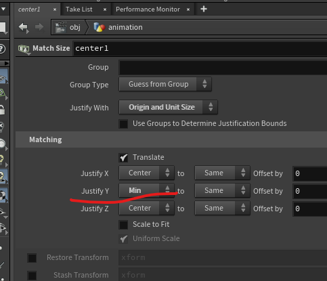The width and height of the screenshot is (327, 281).
Task: Open the Justify Y Min dropdown
Action: 147,191
